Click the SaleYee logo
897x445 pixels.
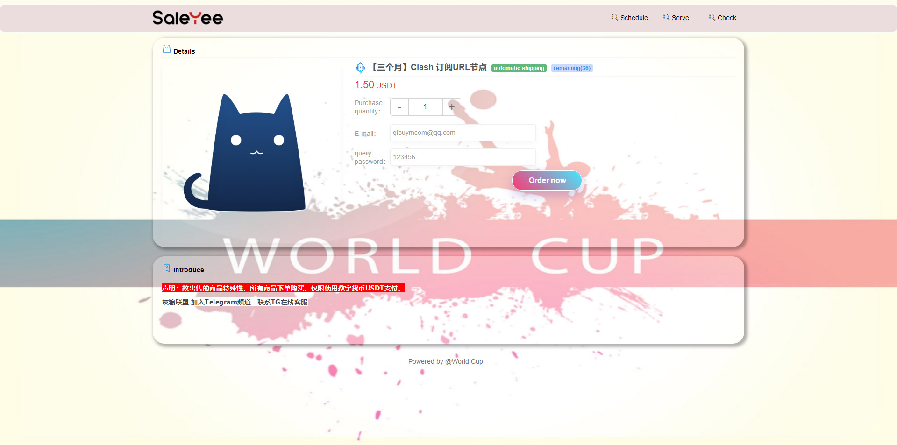click(x=187, y=18)
